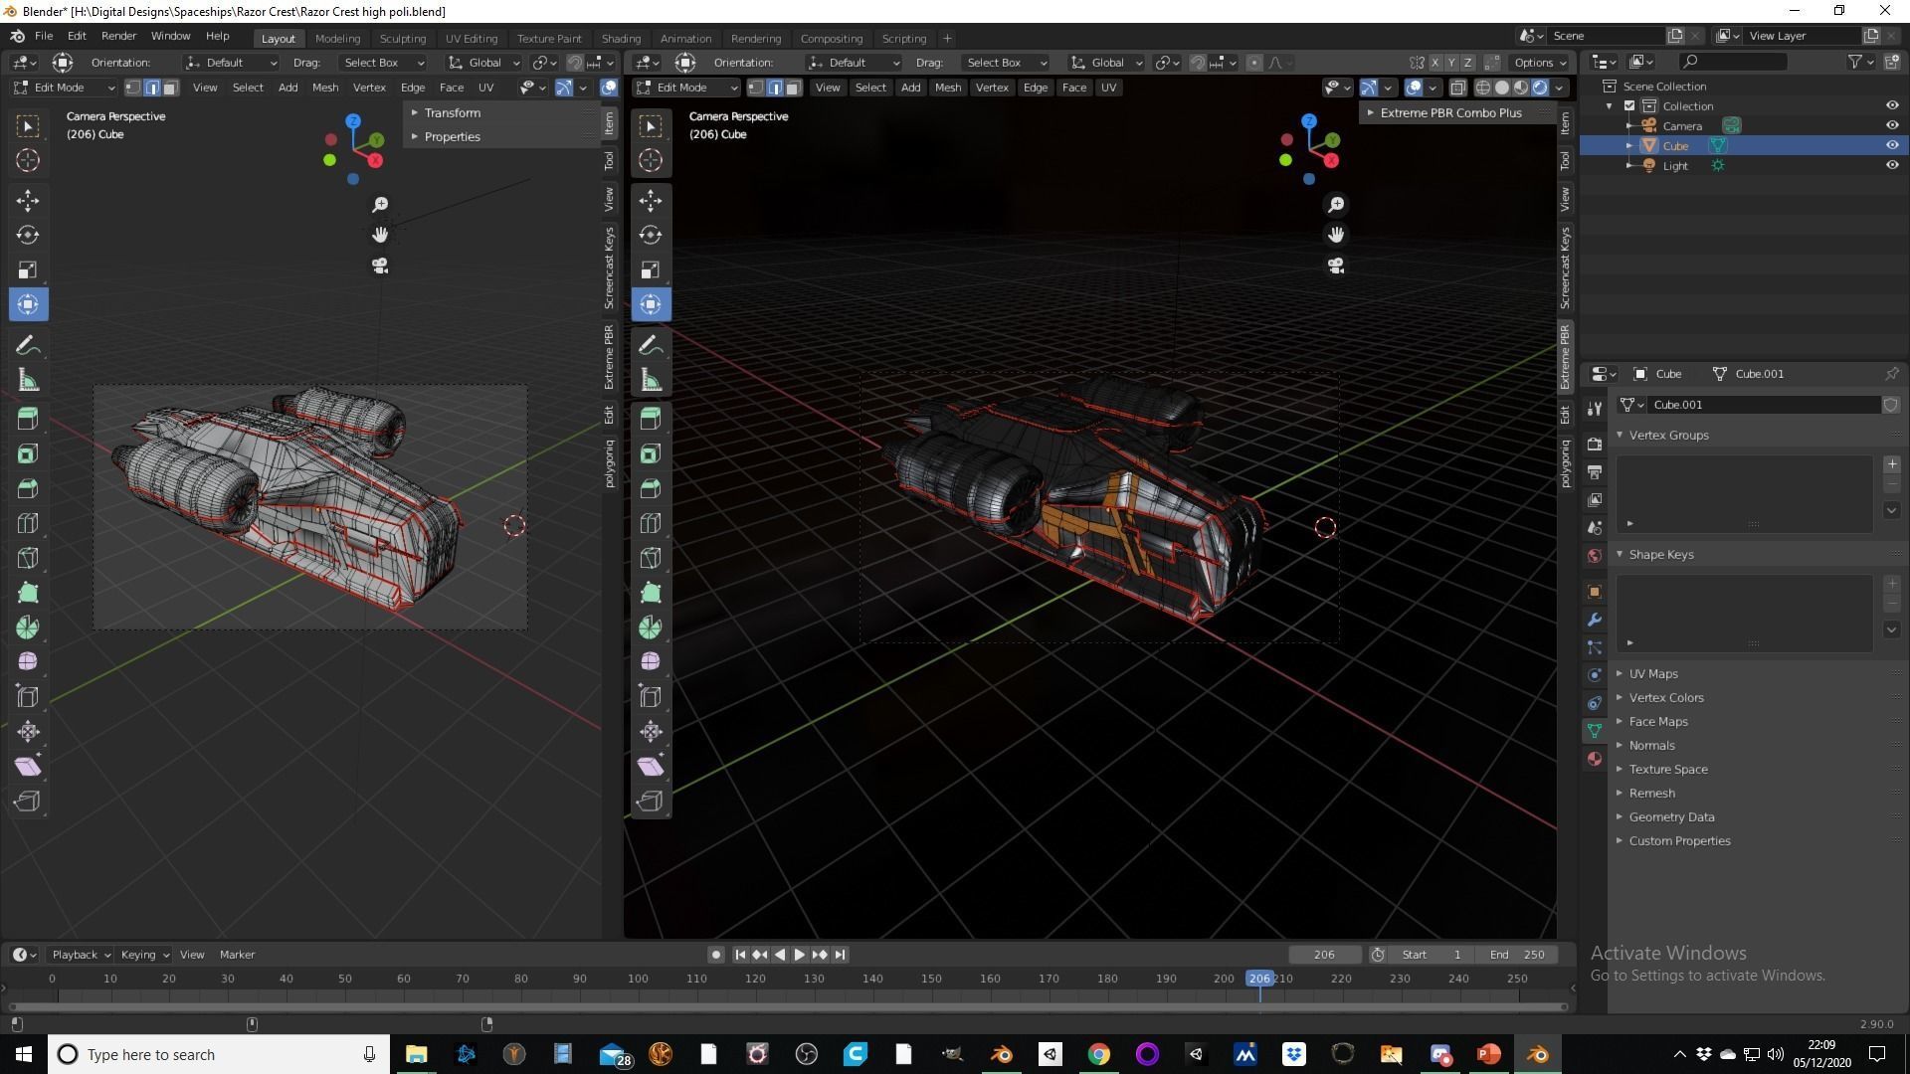Viewport: 1910px width, 1074px height.
Task: Toggle camera view icon in right viewport
Action: [x=1336, y=266]
